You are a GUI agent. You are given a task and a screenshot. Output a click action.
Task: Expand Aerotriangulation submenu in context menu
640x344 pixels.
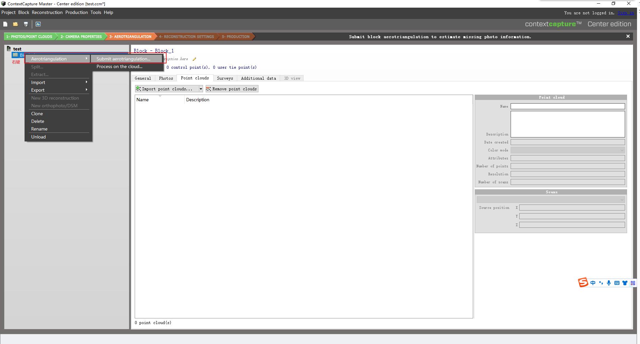[57, 59]
